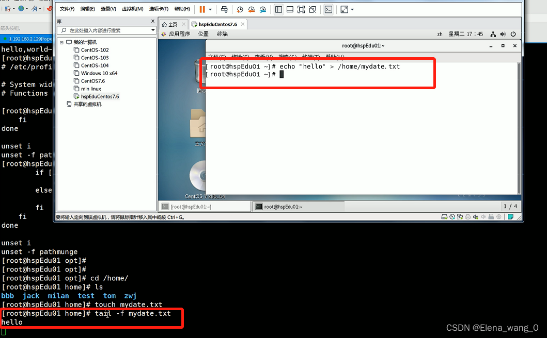
Task: Open the 选项卡(T) menu
Action: pos(159,9)
